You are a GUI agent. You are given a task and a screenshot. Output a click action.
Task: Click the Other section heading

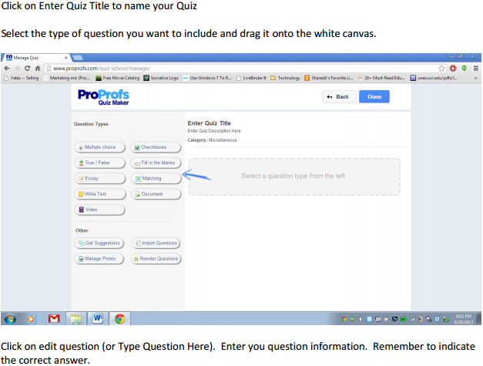82,230
